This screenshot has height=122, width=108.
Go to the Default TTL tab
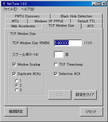coord(86,21)
